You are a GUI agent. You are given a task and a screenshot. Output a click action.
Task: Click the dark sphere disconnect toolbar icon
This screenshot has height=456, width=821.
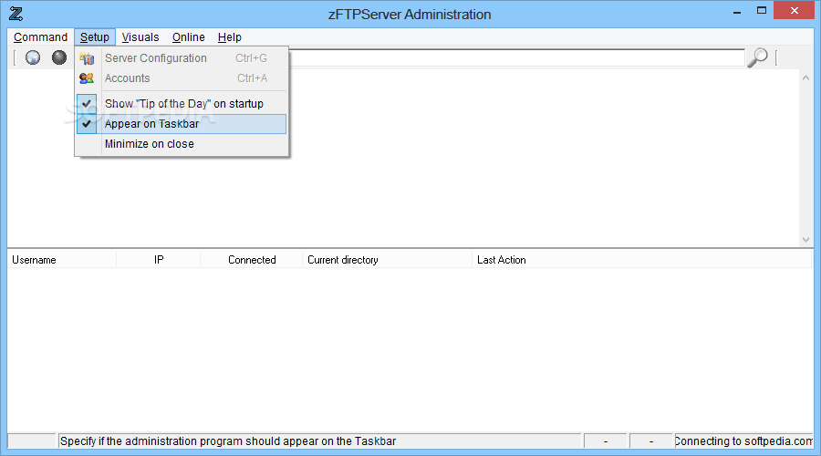point(59,57)
